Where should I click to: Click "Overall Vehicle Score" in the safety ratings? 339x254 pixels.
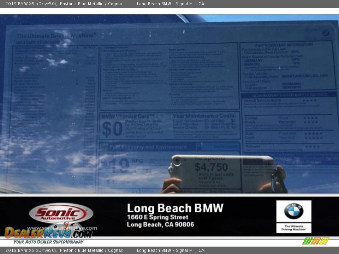(x=262, y=101)
